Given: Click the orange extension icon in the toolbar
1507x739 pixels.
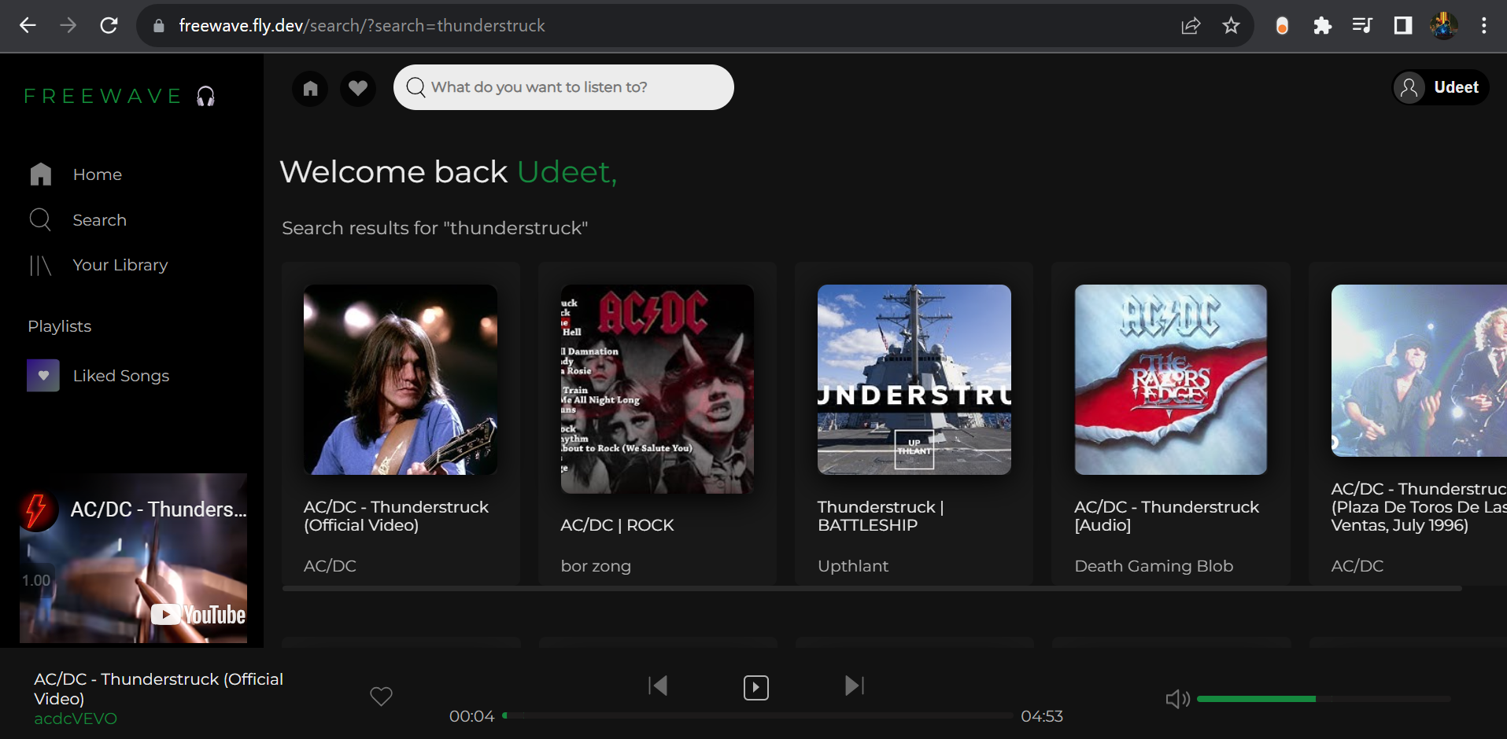Looking at the screenshot, I should (1282, 26).
